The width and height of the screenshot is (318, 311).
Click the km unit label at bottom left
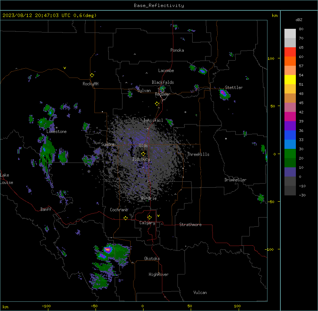click(x=6, y=307)
